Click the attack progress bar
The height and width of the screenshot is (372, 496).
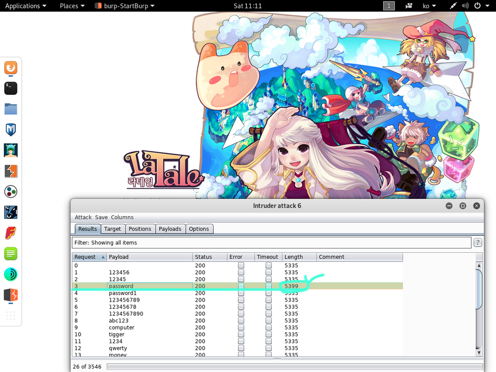click(295, 367)
